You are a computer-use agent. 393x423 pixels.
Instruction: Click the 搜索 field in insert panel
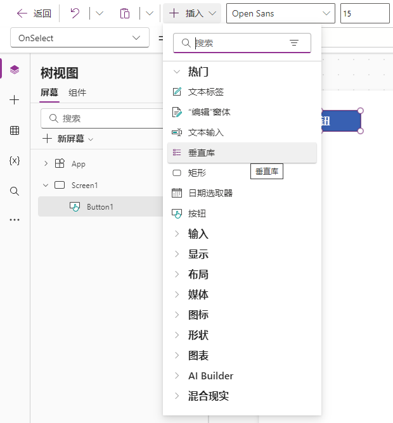point(242,43)
